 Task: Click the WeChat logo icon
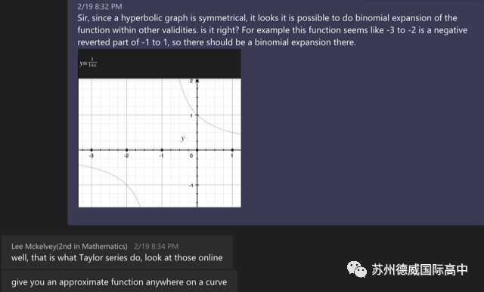(x=356, y=269)
